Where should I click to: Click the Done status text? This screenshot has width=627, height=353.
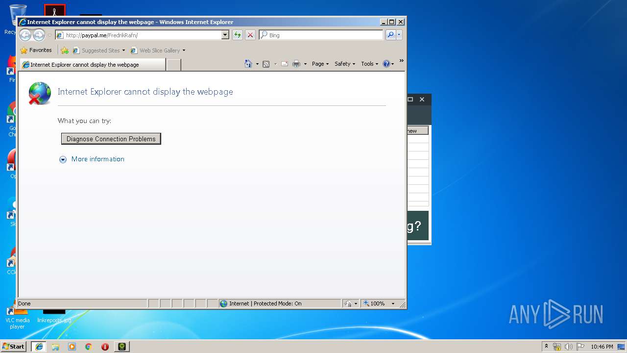24,303
